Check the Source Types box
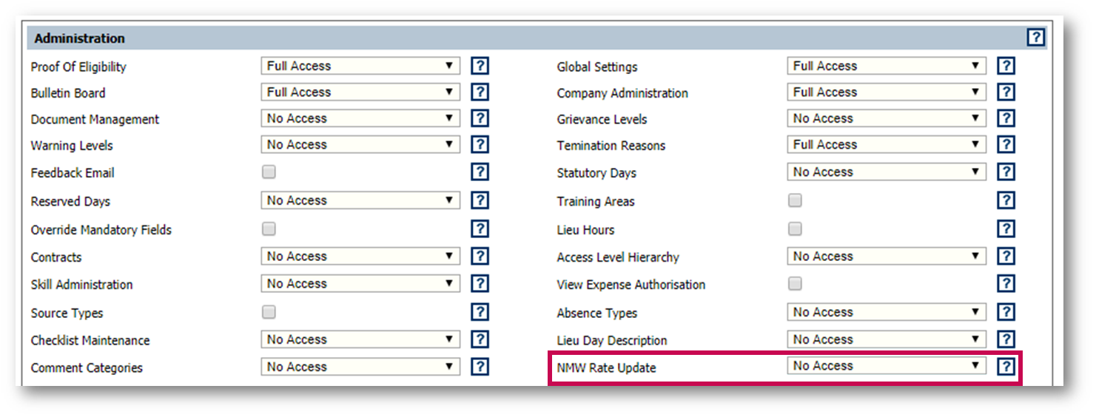 pyautogui.click(x=269, y=312)
